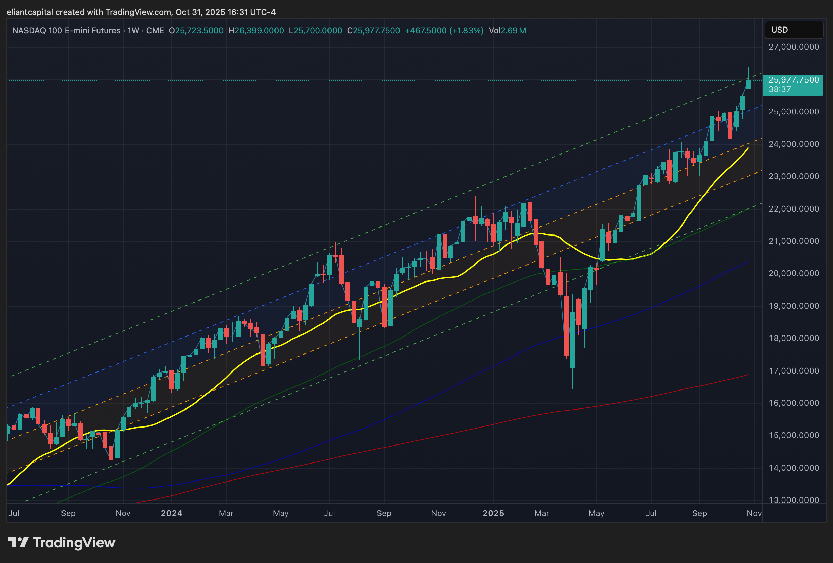Click the H26,399.0000 high value
The image size is (833, 563).
256,31
